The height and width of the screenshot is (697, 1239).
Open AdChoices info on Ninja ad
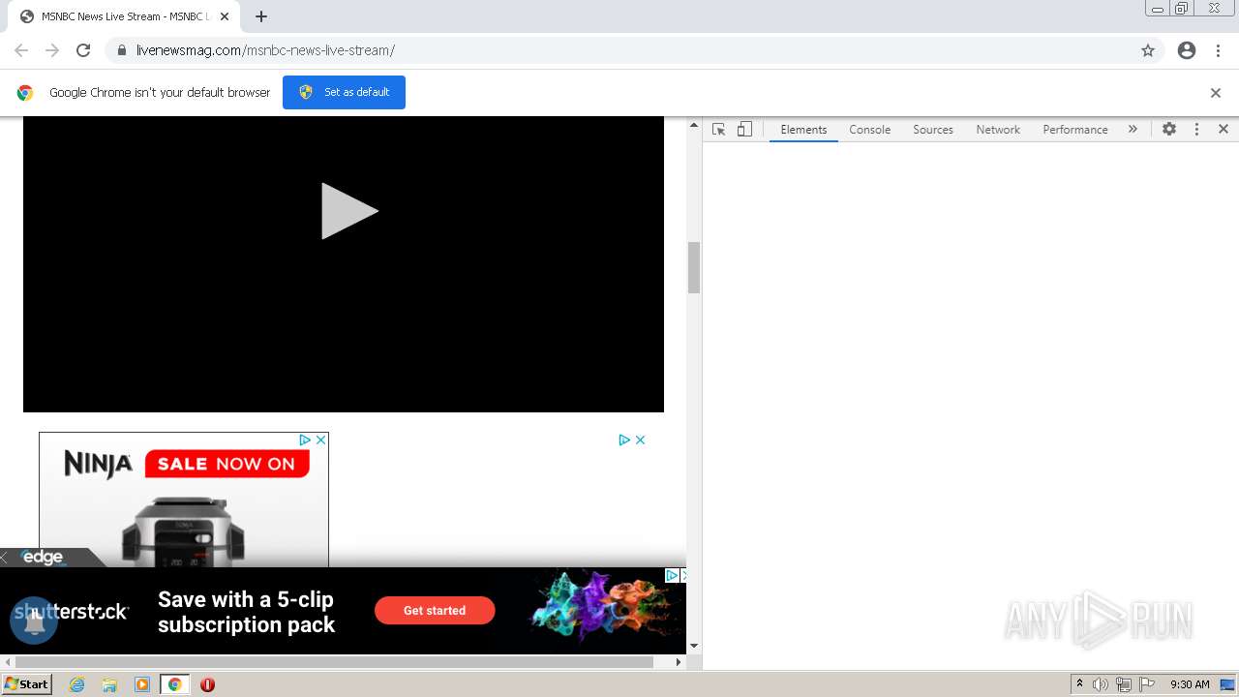[x=305, y=439]
